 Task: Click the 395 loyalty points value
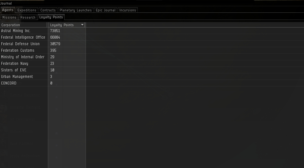[53, 50]
